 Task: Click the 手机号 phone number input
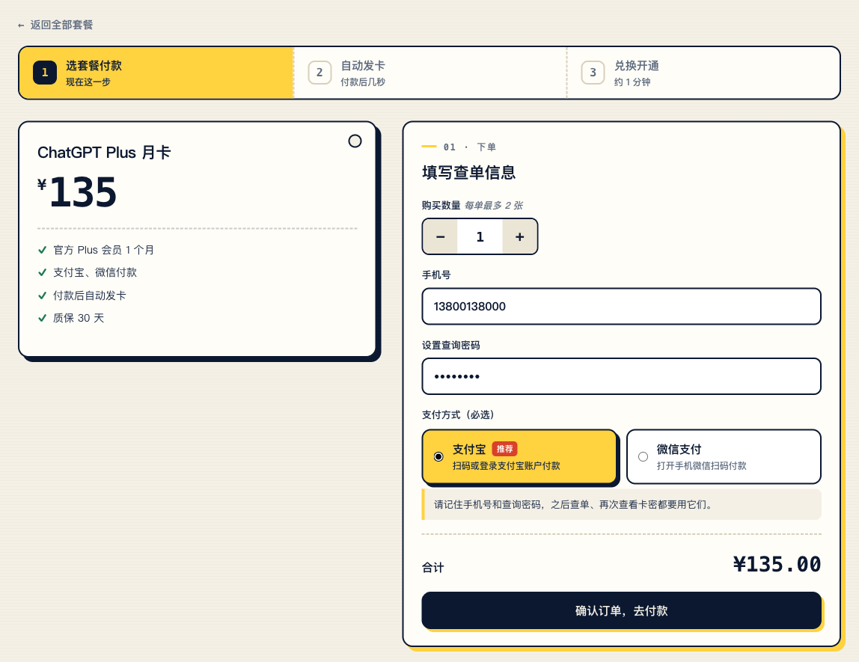point(621,307)
